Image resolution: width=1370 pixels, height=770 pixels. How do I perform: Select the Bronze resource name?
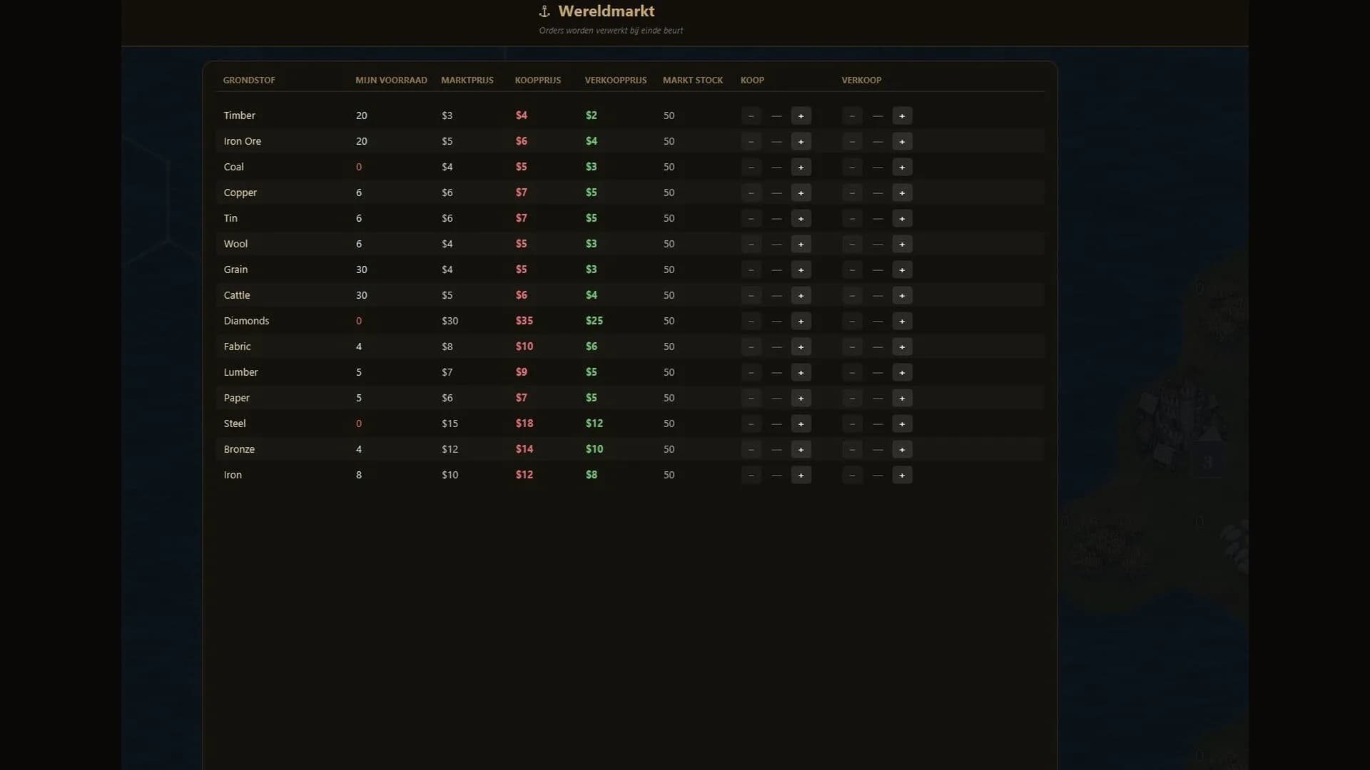[x=239, y=449]
